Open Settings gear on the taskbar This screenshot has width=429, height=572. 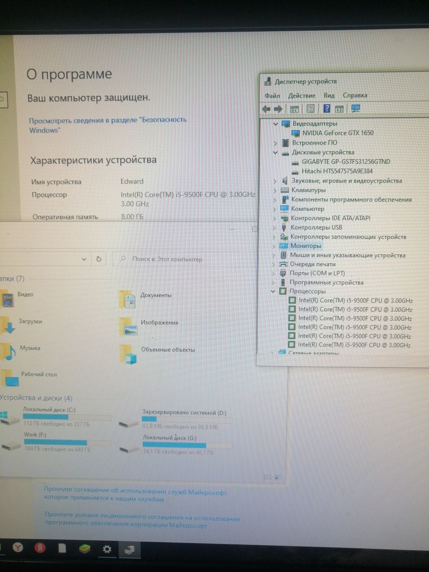[107, 549]
